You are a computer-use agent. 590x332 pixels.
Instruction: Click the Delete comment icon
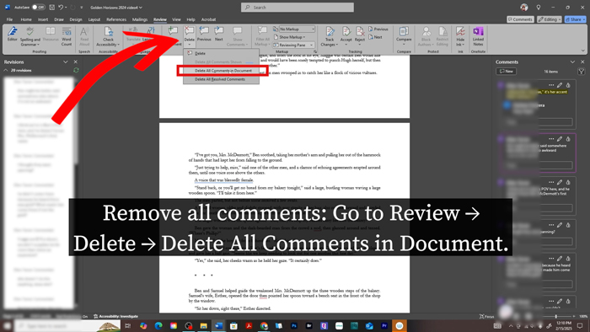pyautogui.click(x=190, y=31)
